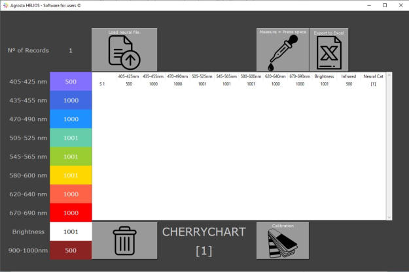Click the Load neural file icon
The height and width of the screenshot is (272, 409).
[x=124, y=50]
